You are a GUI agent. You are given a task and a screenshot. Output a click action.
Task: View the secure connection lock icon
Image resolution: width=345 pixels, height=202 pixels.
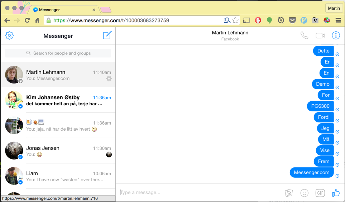coord(49,20)
